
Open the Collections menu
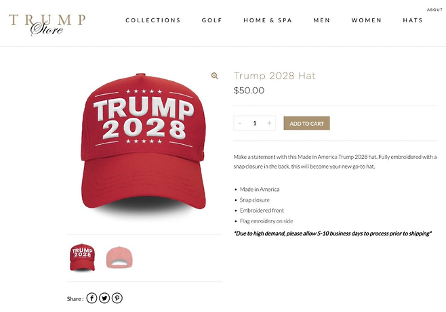pos(153,20)
